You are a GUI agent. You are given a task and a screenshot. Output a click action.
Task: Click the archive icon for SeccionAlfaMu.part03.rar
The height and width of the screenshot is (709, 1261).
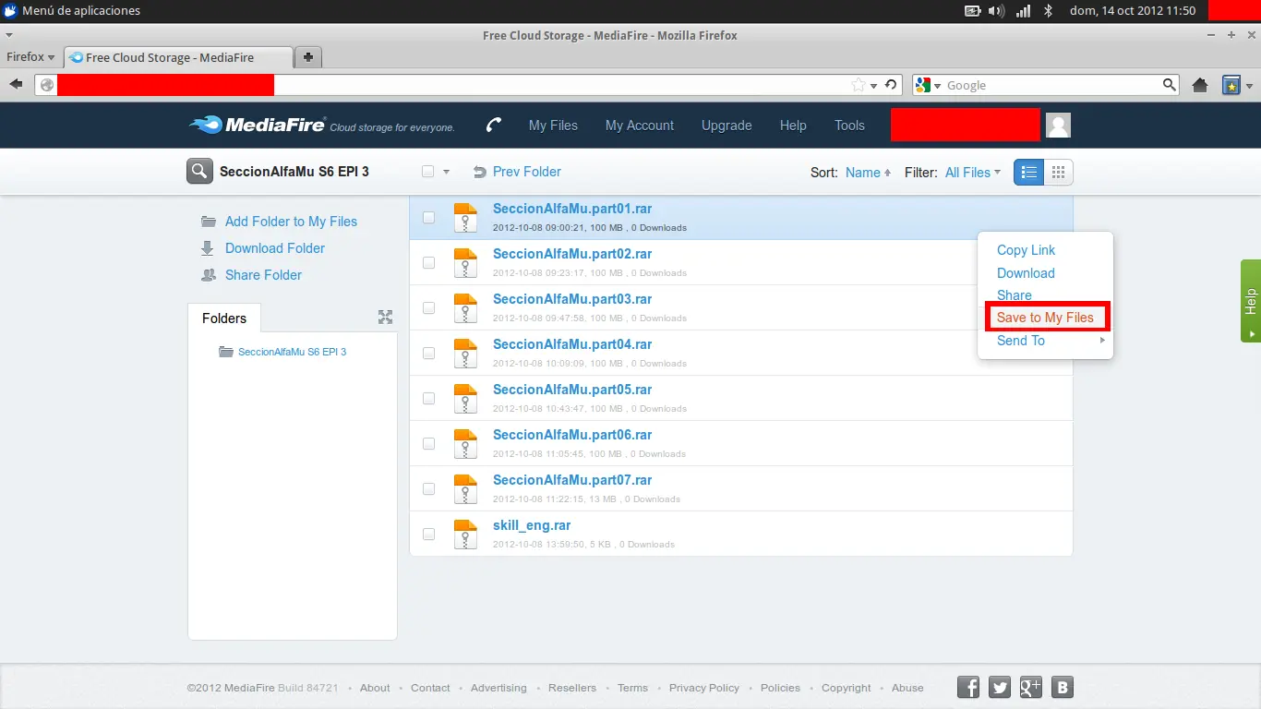466,308
